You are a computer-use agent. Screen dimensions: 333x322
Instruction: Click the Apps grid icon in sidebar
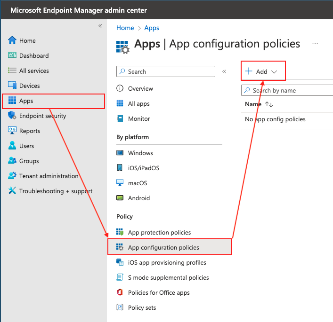[x=12, y=100]
